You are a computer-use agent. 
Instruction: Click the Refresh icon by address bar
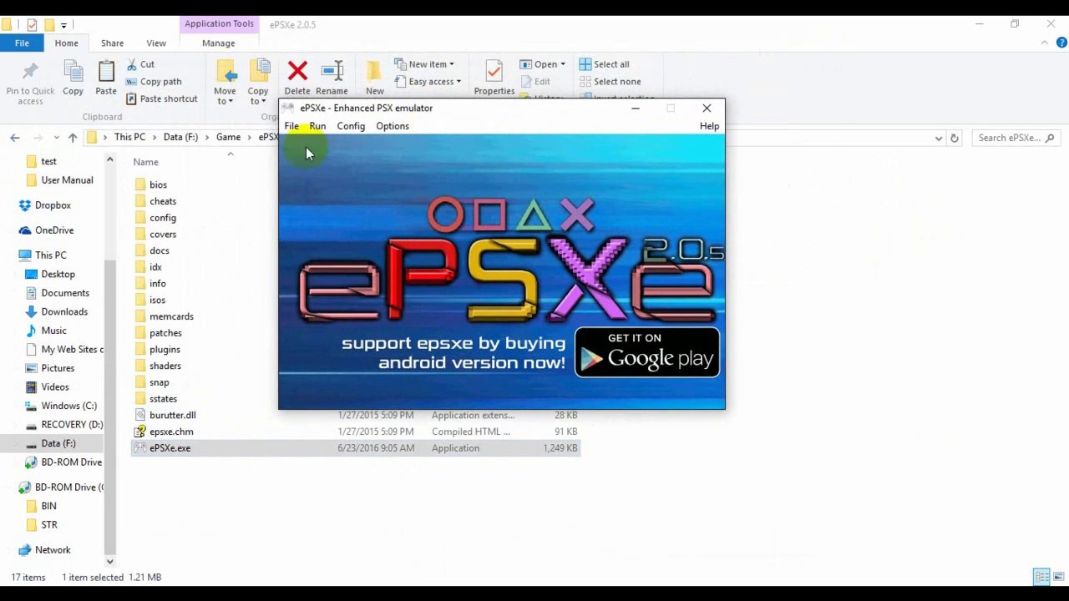coord(955,138)
